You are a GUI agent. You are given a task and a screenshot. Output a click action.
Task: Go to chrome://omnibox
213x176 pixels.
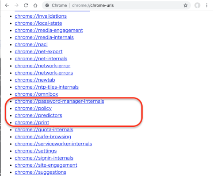[x=36, y=94]
